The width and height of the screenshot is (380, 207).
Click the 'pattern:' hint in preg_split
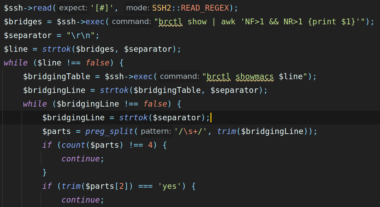[156, 131]
